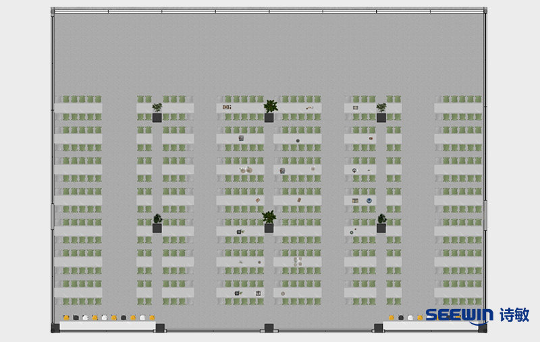Click the black corner pillar at bottom left

click(55, 328)
